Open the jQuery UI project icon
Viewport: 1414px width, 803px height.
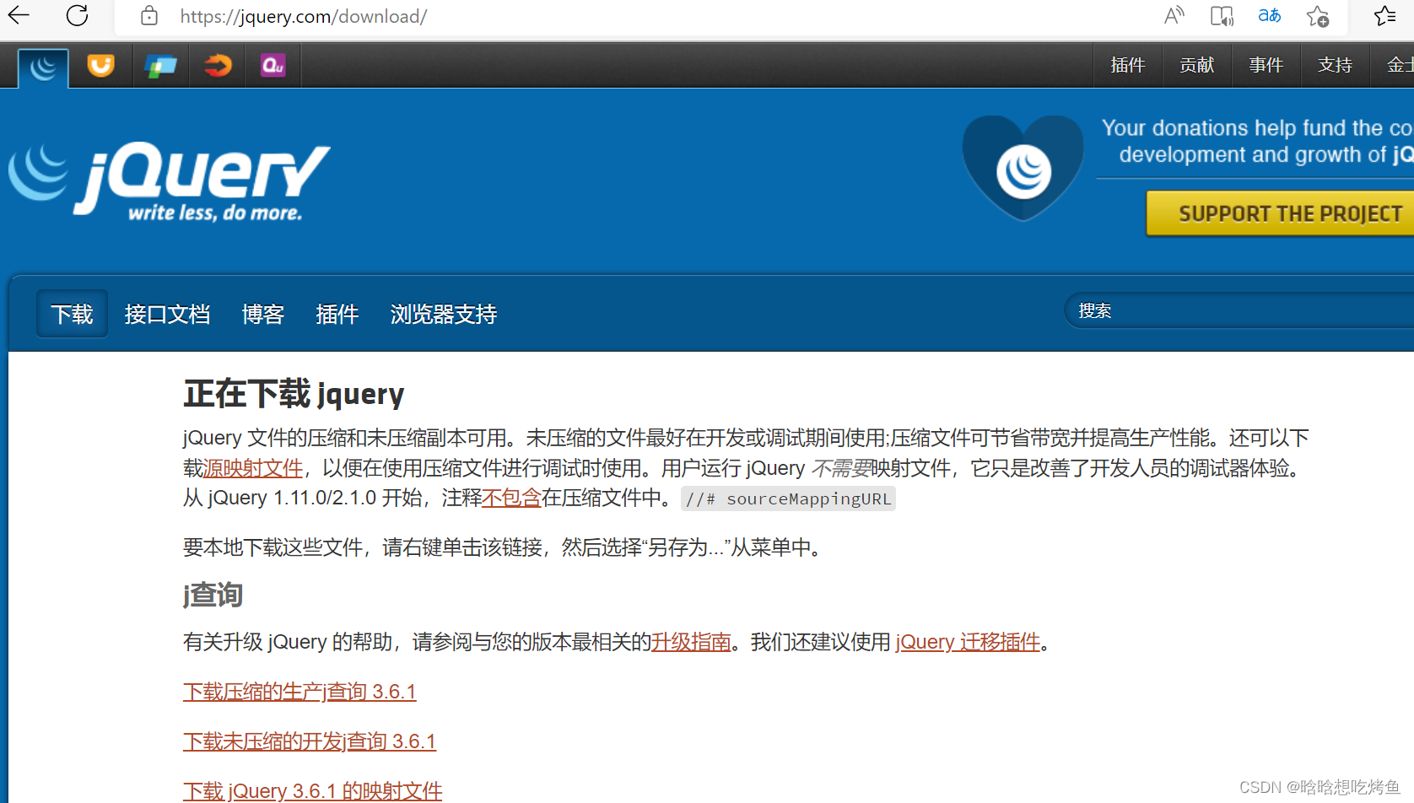[100, 65]
